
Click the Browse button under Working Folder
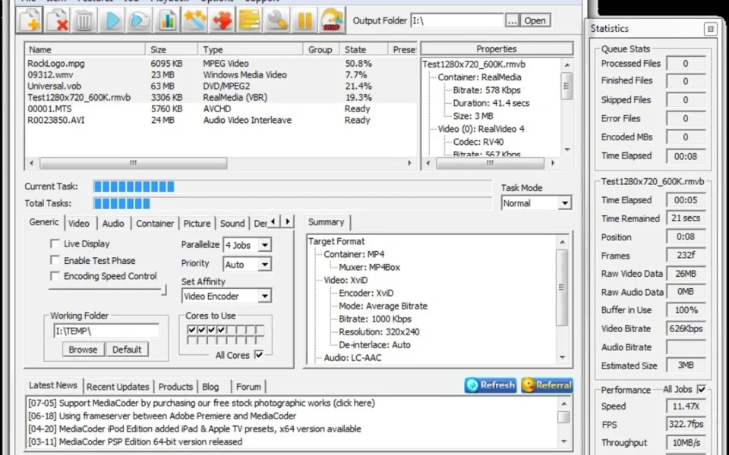[84, 350]
